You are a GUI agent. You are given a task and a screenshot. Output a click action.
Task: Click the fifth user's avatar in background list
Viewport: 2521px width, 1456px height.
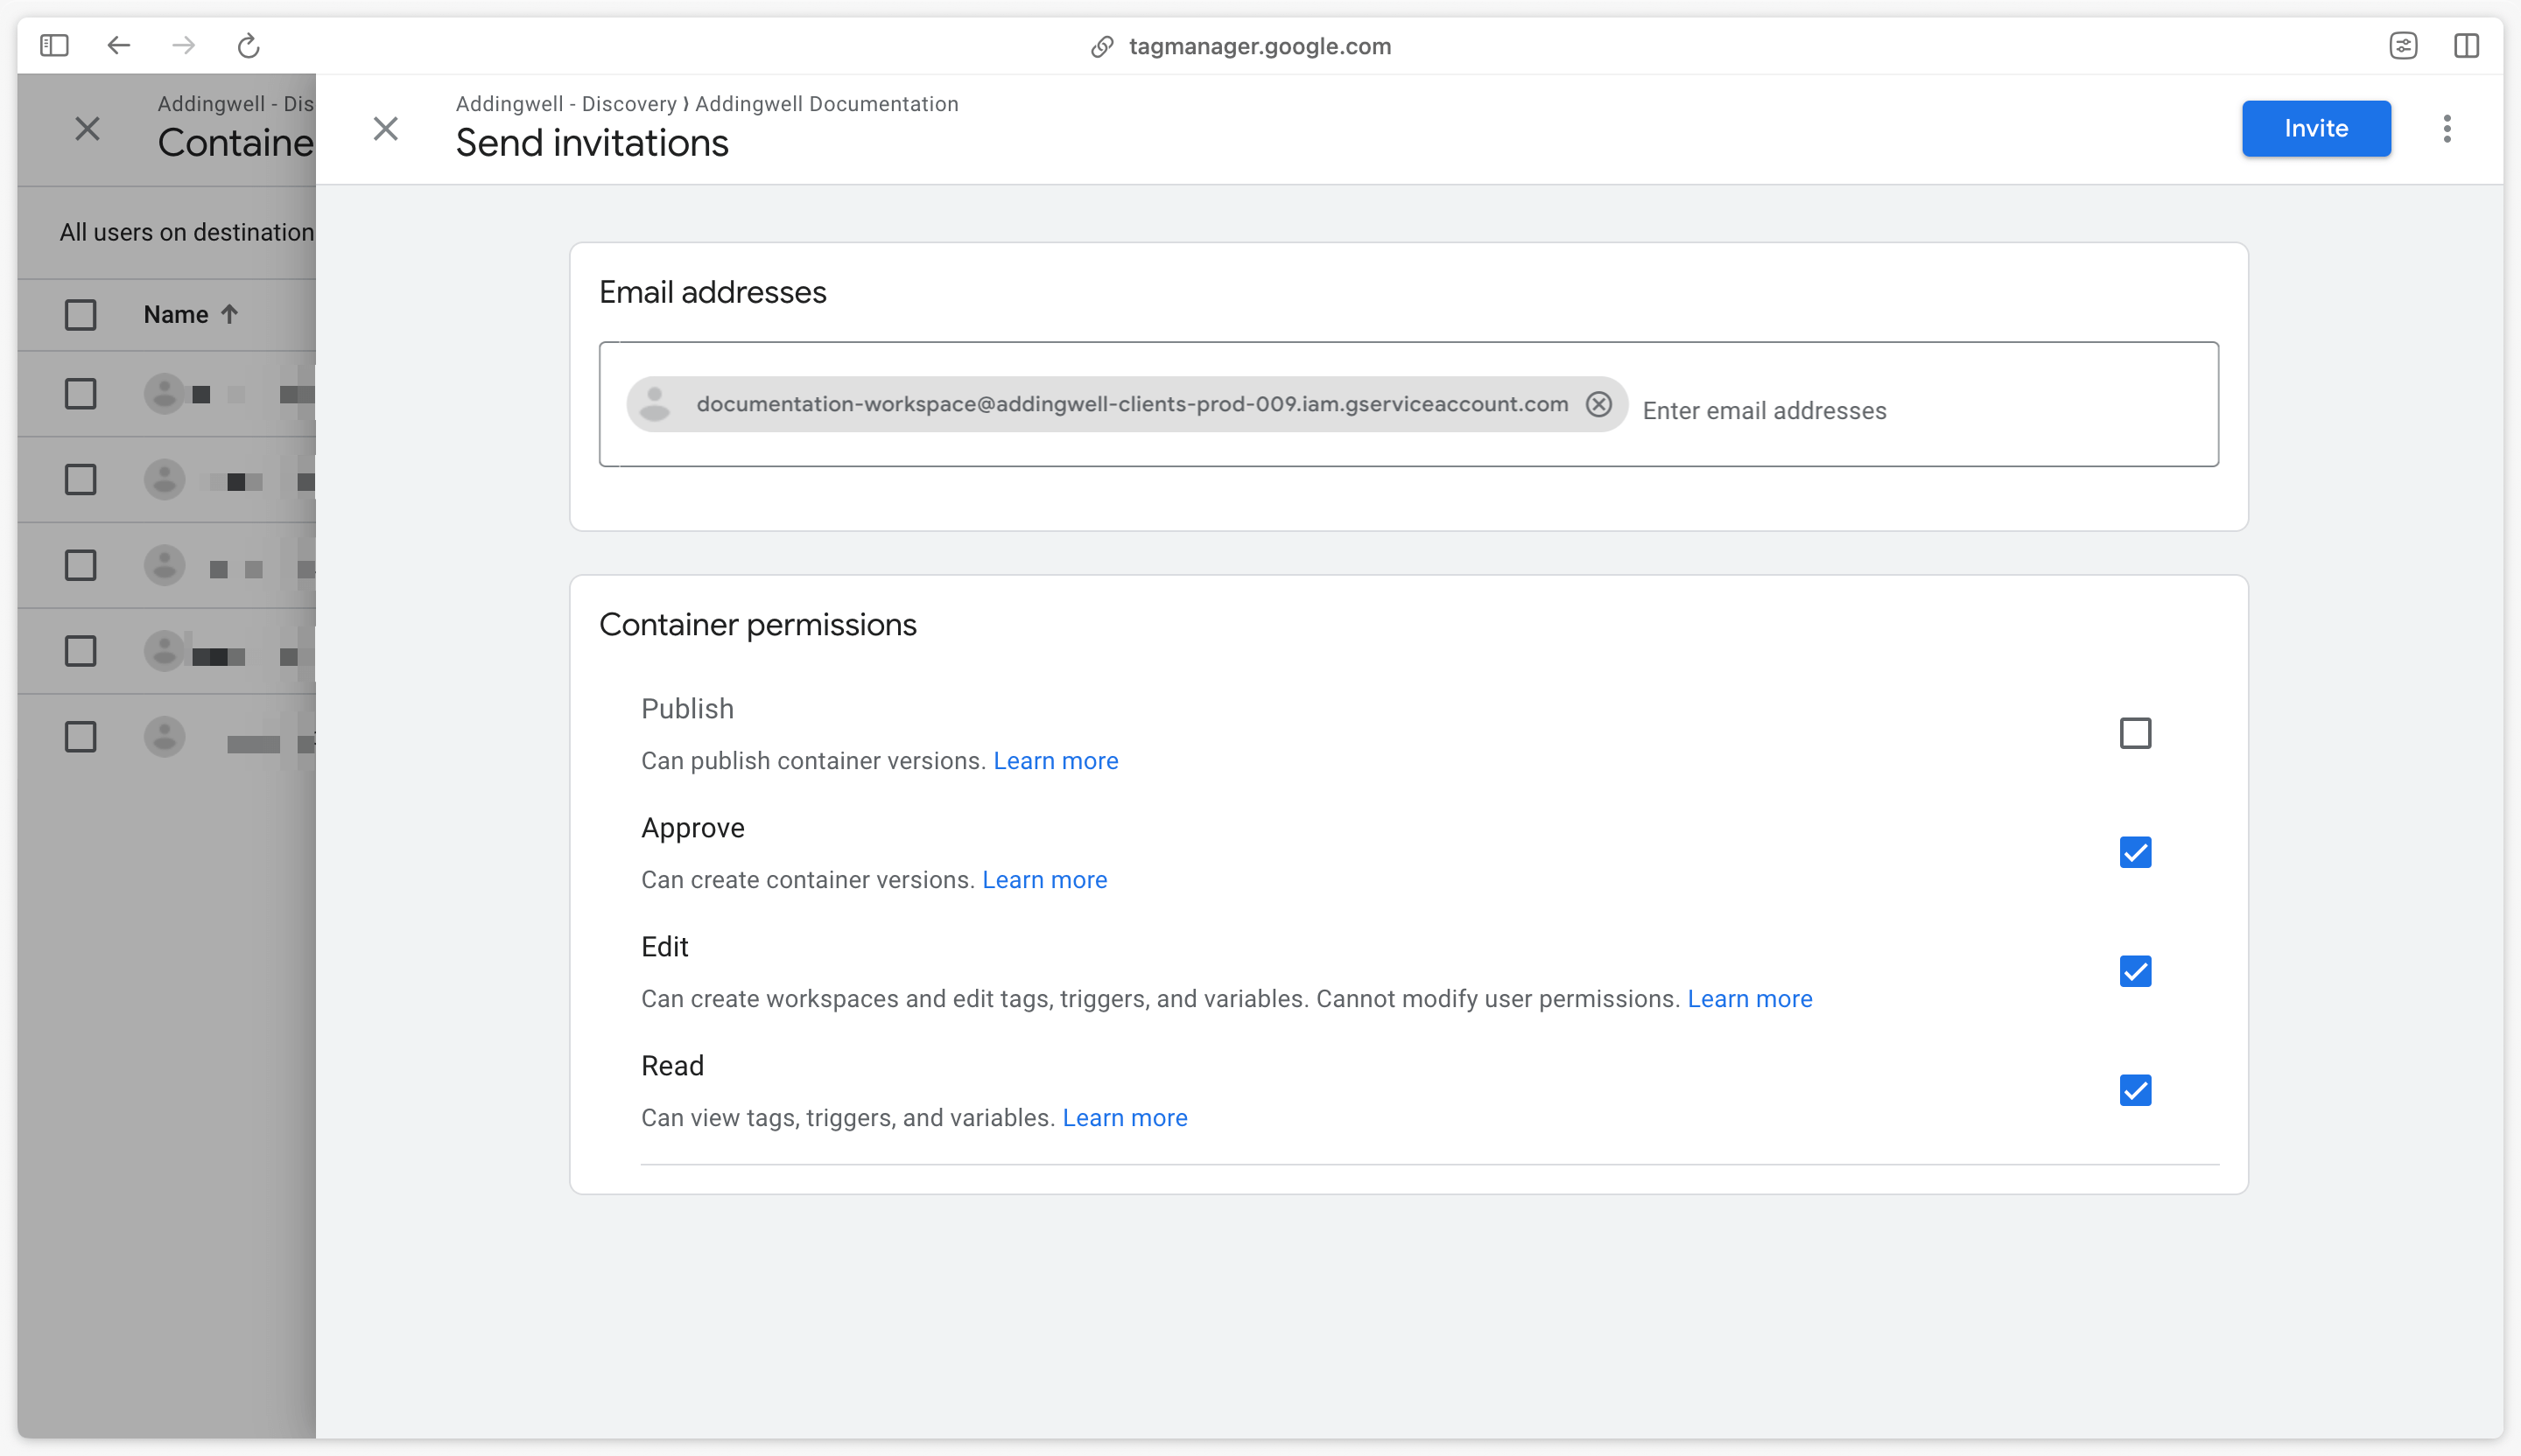(x=164, y=737)
